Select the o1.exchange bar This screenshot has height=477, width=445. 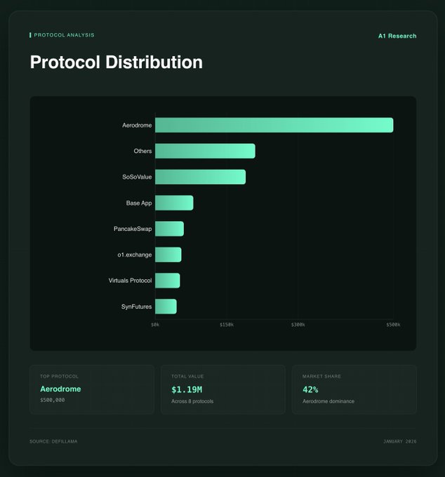point(168,255)
